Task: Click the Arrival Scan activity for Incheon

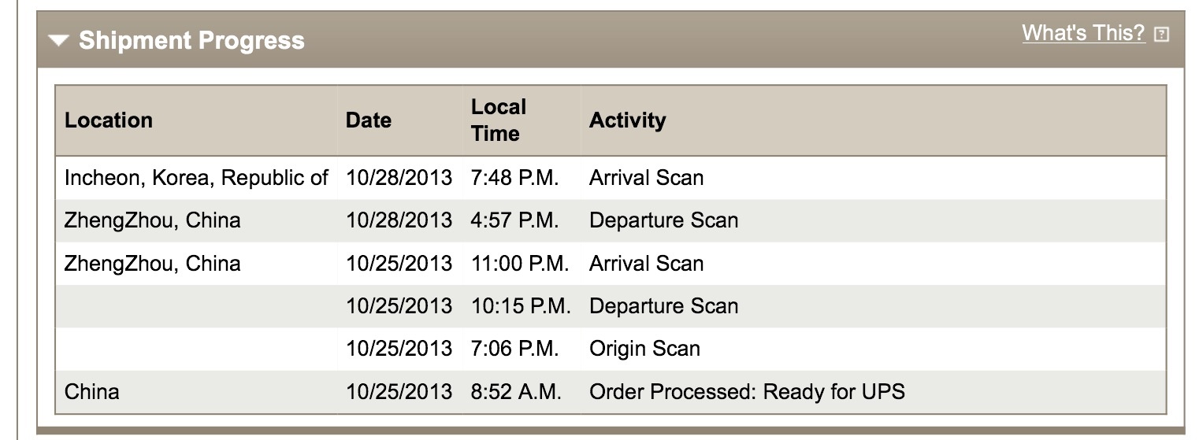Action: pos(646,178)
